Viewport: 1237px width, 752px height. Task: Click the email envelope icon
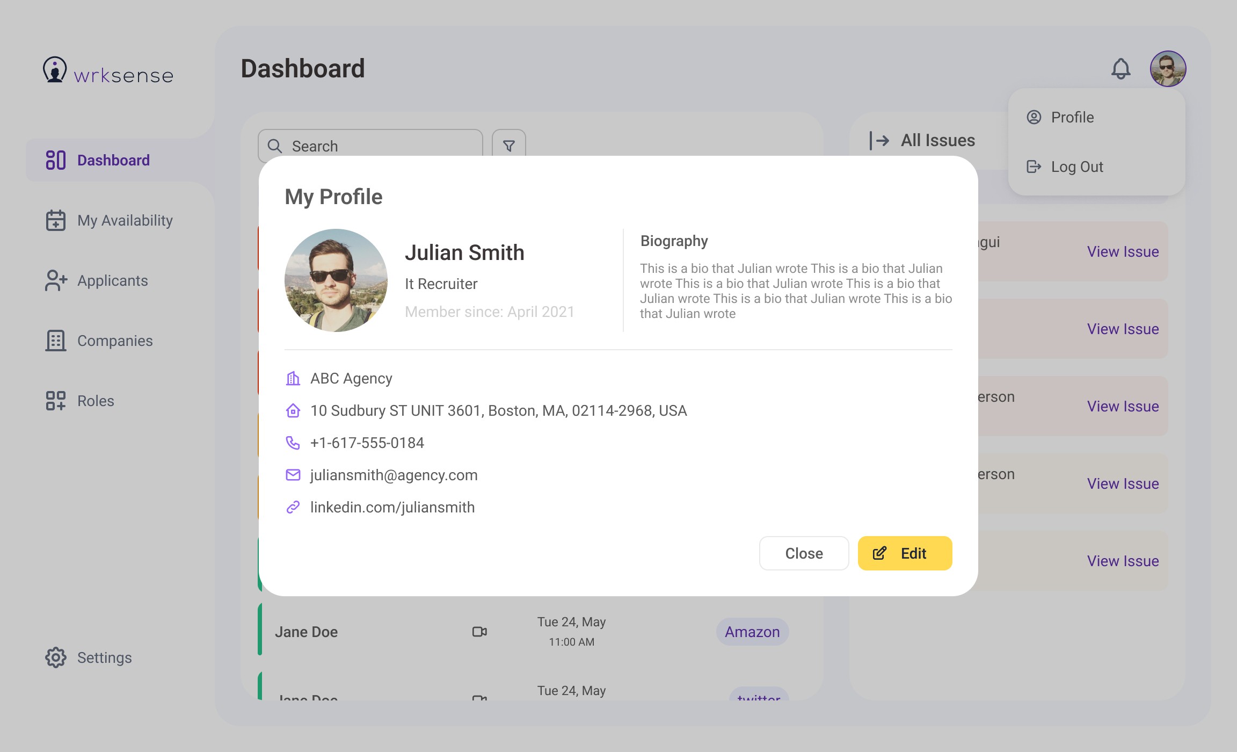click(x=293, y=475)
